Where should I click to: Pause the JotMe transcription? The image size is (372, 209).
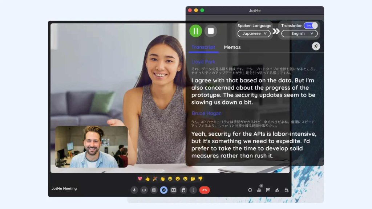pos(195,31)
